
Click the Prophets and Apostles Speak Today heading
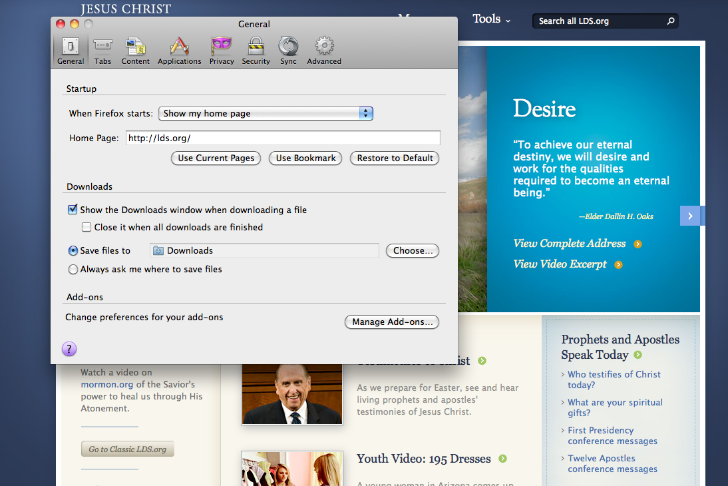pos(620,347)
